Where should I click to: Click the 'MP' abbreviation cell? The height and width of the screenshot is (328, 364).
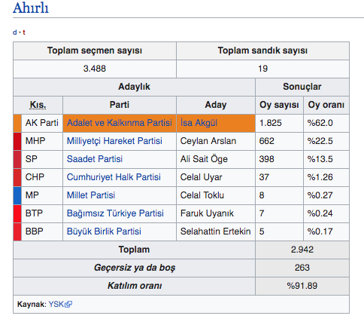pos(42,195)
